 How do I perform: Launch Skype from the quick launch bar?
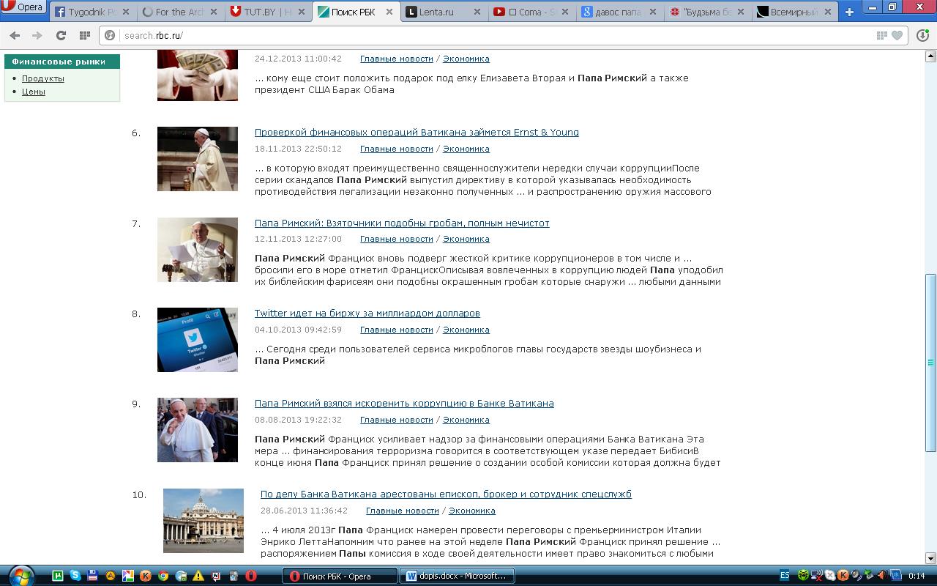pyautogui.click(x=75, y=576)
